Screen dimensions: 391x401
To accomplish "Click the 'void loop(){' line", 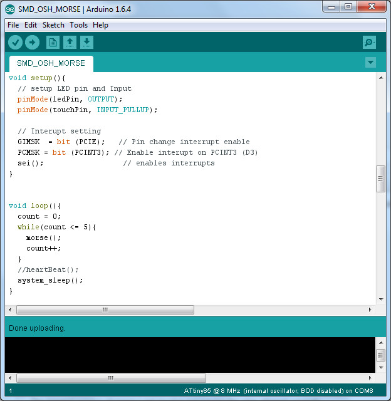I will [34, 206].
